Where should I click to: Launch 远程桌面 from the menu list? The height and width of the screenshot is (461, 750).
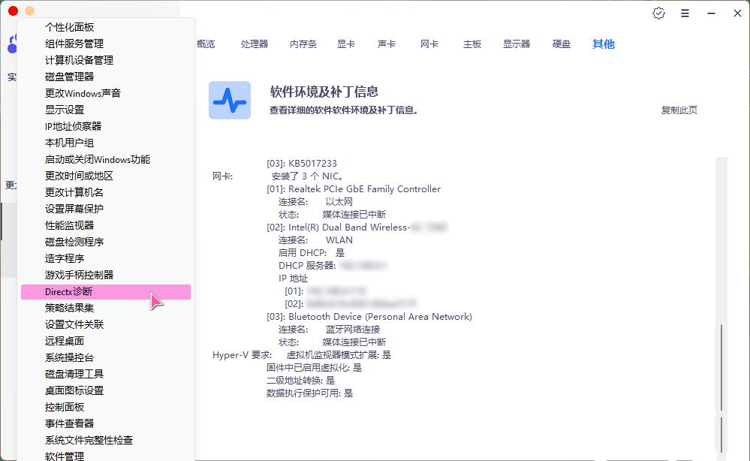pyautogui.click(x=65, y=341)
